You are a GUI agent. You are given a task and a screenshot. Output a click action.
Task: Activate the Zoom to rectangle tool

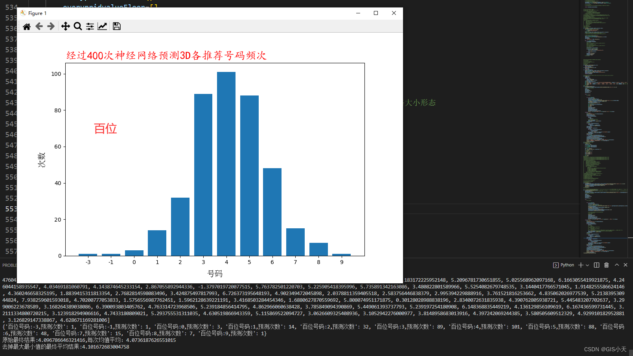(x=78, y=26)
